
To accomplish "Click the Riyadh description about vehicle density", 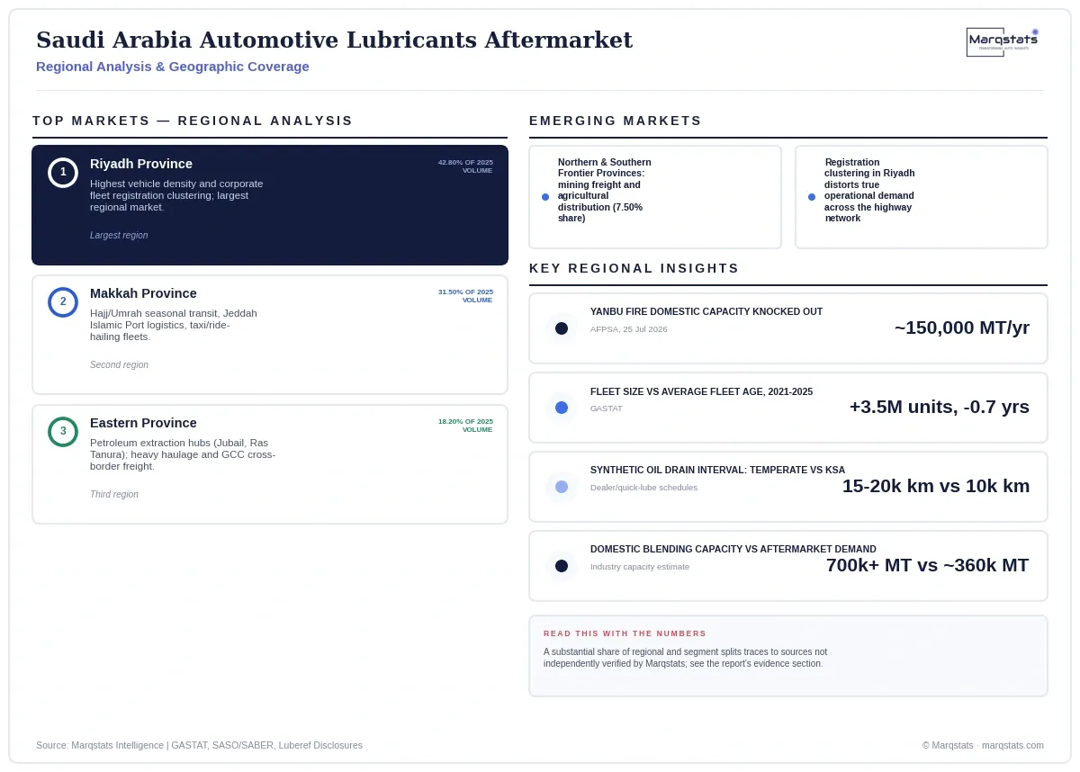I will (x=176, y=195).
